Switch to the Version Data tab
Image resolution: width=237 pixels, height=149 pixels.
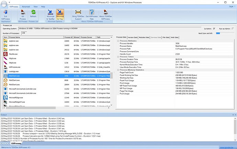click(133, 37)
